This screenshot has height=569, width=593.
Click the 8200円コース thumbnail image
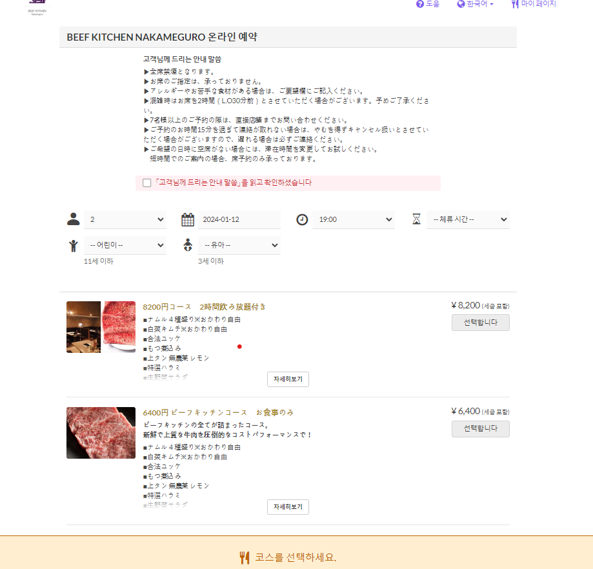click(101, 327)
